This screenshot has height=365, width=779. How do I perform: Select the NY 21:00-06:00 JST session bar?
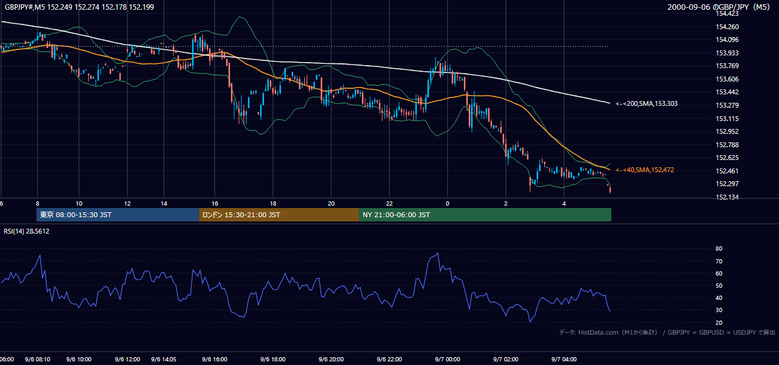[485, 215]
